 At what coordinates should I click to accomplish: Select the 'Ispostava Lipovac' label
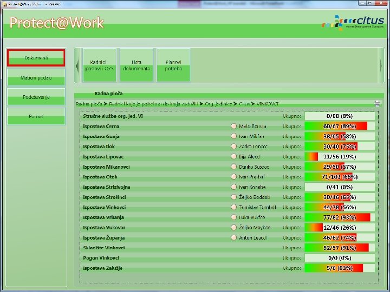pyautogui.click(x=103, y=157)
